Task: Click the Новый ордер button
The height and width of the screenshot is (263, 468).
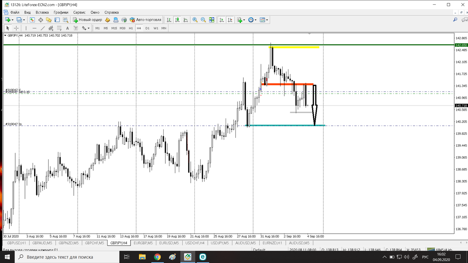Action: tap(87, 20)
